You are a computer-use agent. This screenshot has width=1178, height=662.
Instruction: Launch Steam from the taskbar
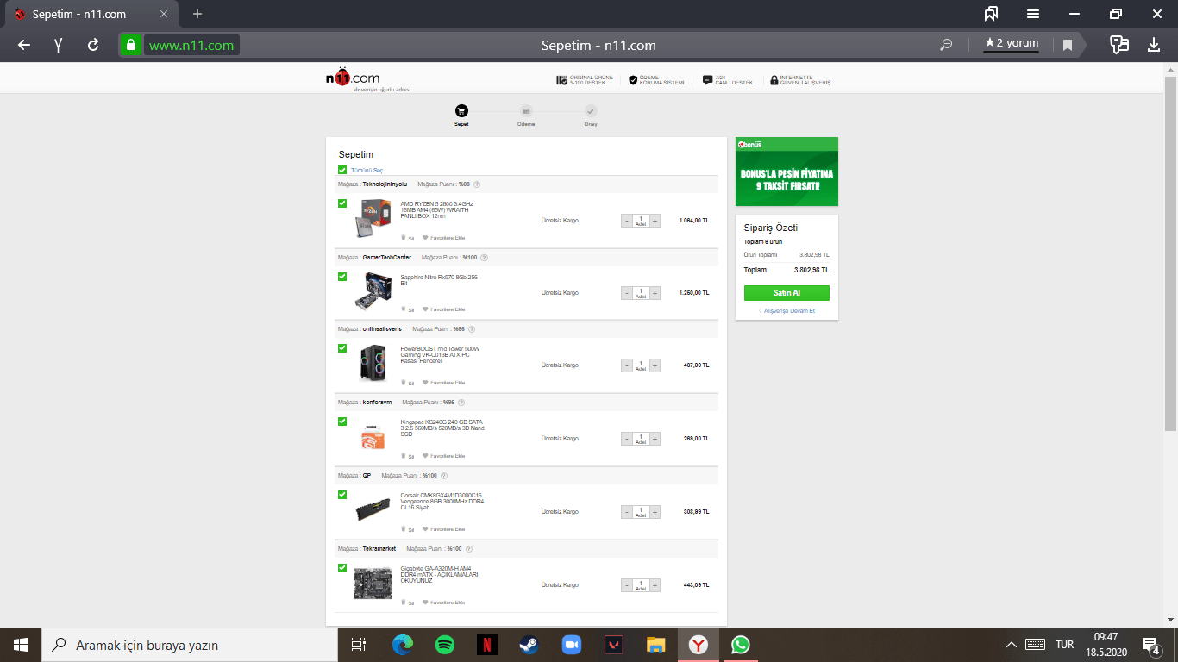(x=529, y=645)
